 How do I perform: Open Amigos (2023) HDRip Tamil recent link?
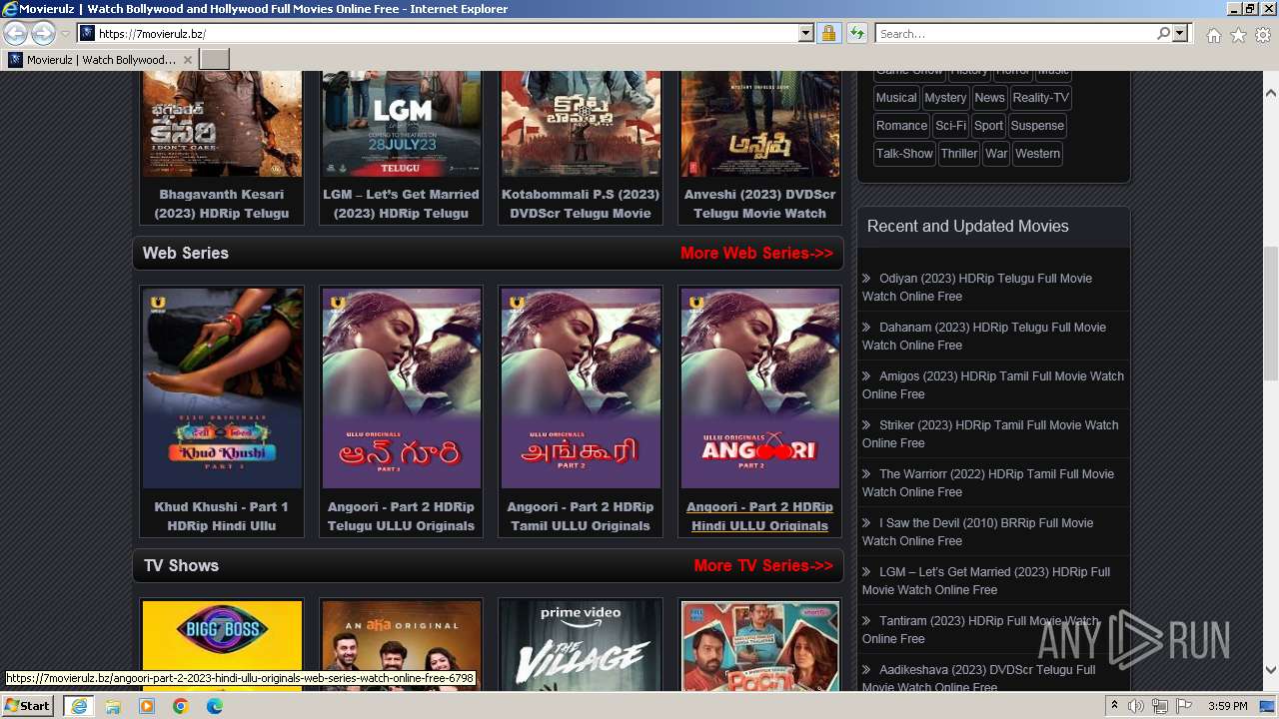[993, 385]
